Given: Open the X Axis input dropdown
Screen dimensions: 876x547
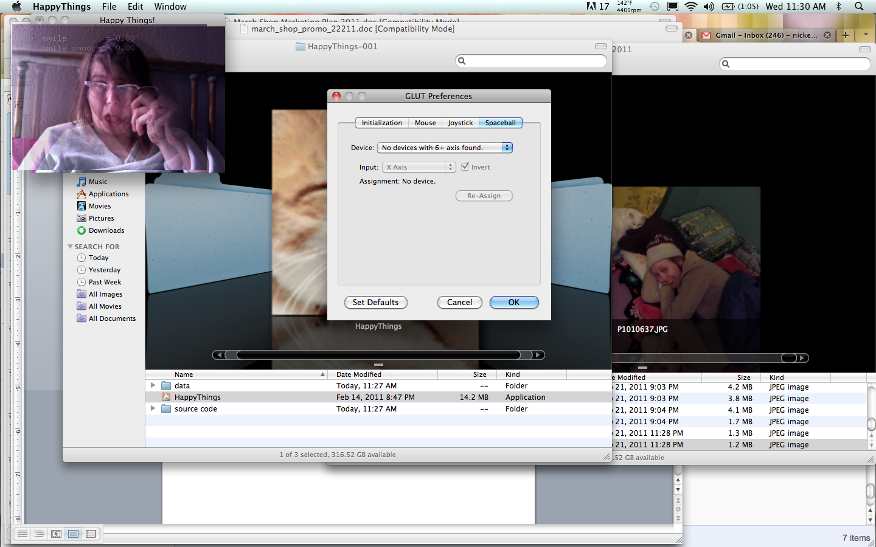Looking at the screenshot, I should pyautogui.click(x=419, y=167).
